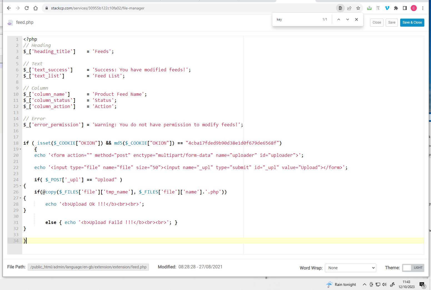The width and height of the screenshot is (431, 290).
Task: Close the find bar
Action: click(x=357, y=19)
